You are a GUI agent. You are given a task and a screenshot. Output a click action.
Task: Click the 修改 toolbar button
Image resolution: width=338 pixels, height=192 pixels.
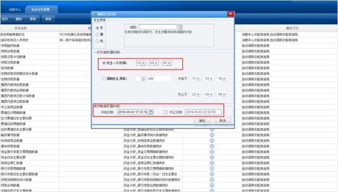point(5,19)
